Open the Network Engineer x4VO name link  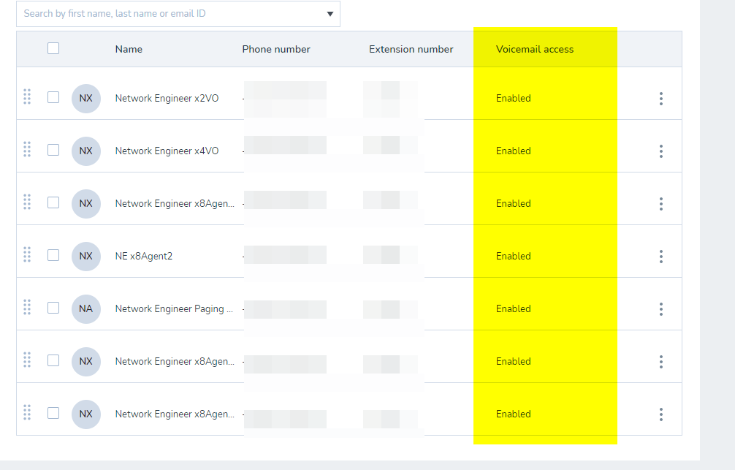click(167, 151)
